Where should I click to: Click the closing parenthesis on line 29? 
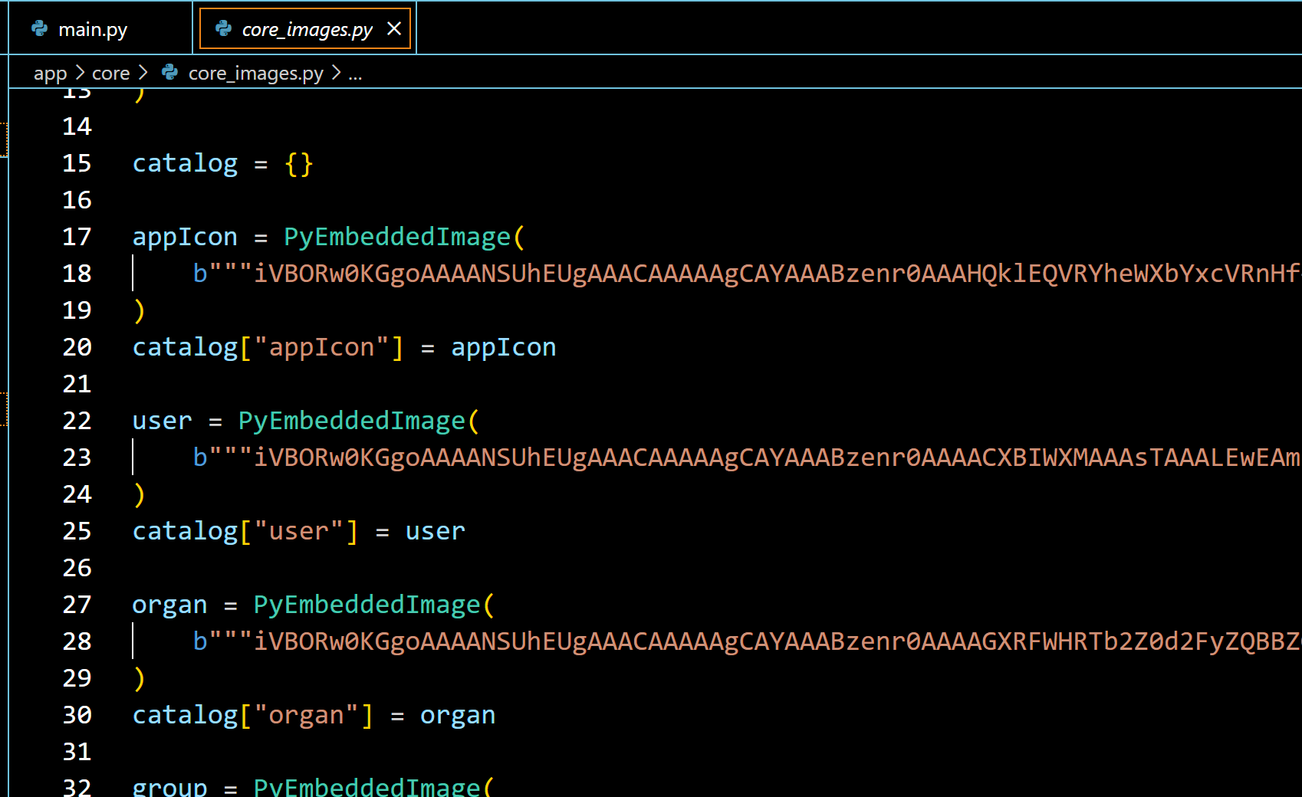tap(139, 678)
